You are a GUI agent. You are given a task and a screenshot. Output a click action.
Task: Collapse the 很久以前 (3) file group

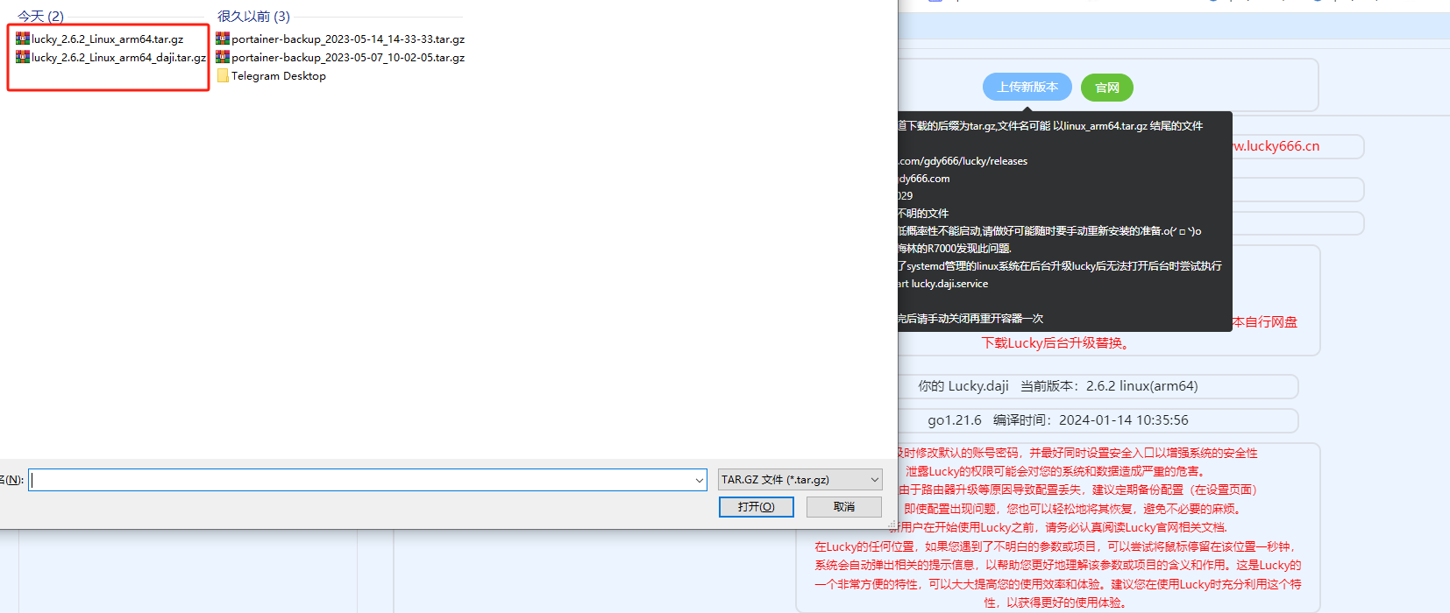pos(253,17)
